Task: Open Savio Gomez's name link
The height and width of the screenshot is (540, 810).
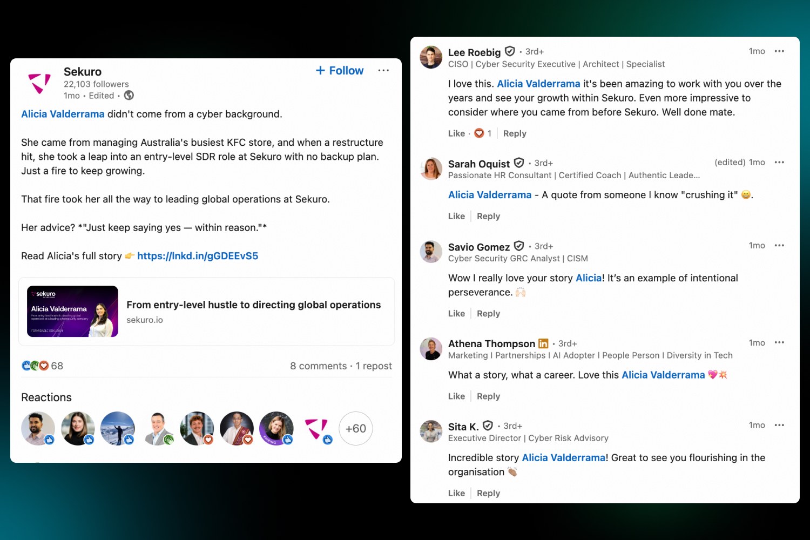Action: [479, 247]
